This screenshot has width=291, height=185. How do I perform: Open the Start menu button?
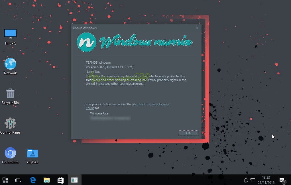(5, 180)
